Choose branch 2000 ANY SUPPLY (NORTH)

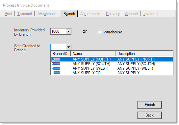tap(112, 59)
